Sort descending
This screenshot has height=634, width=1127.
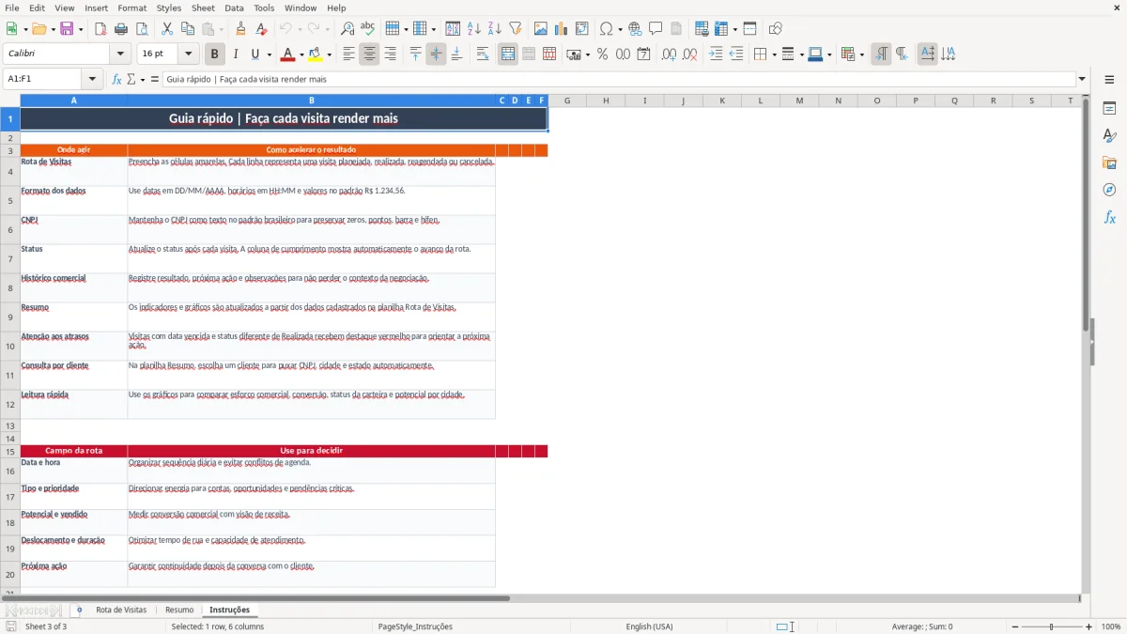[494, 29]
